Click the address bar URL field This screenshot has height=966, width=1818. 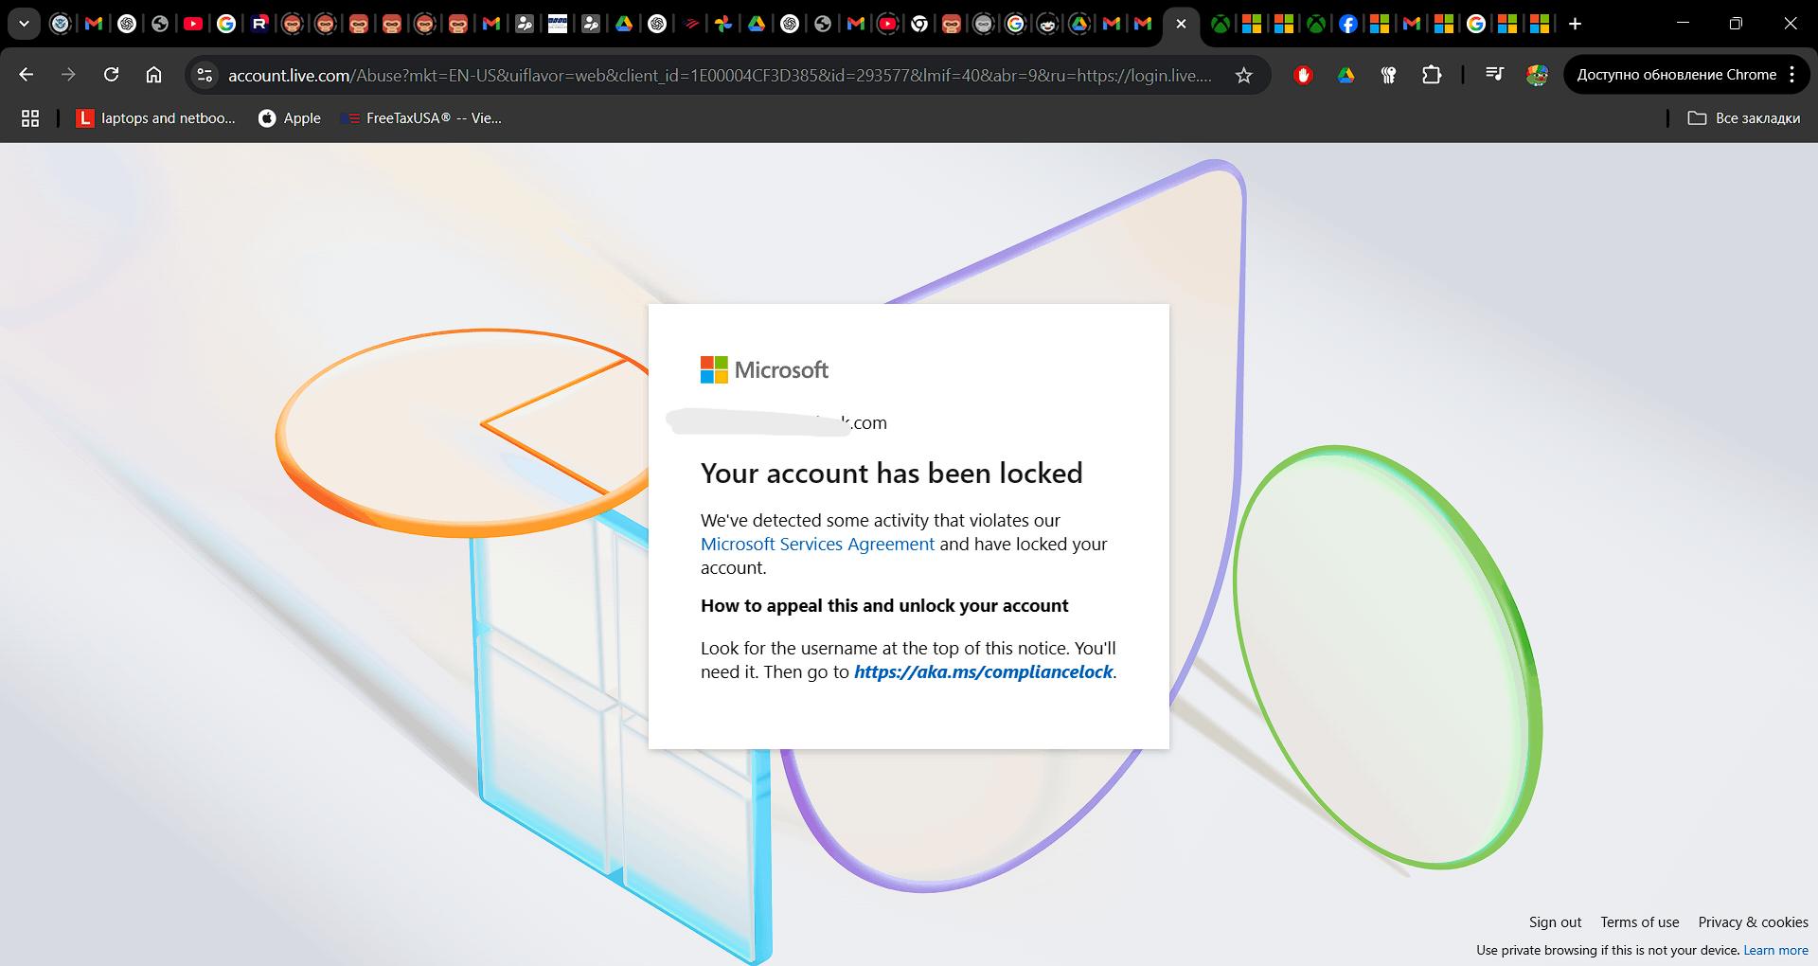[720, 75]
